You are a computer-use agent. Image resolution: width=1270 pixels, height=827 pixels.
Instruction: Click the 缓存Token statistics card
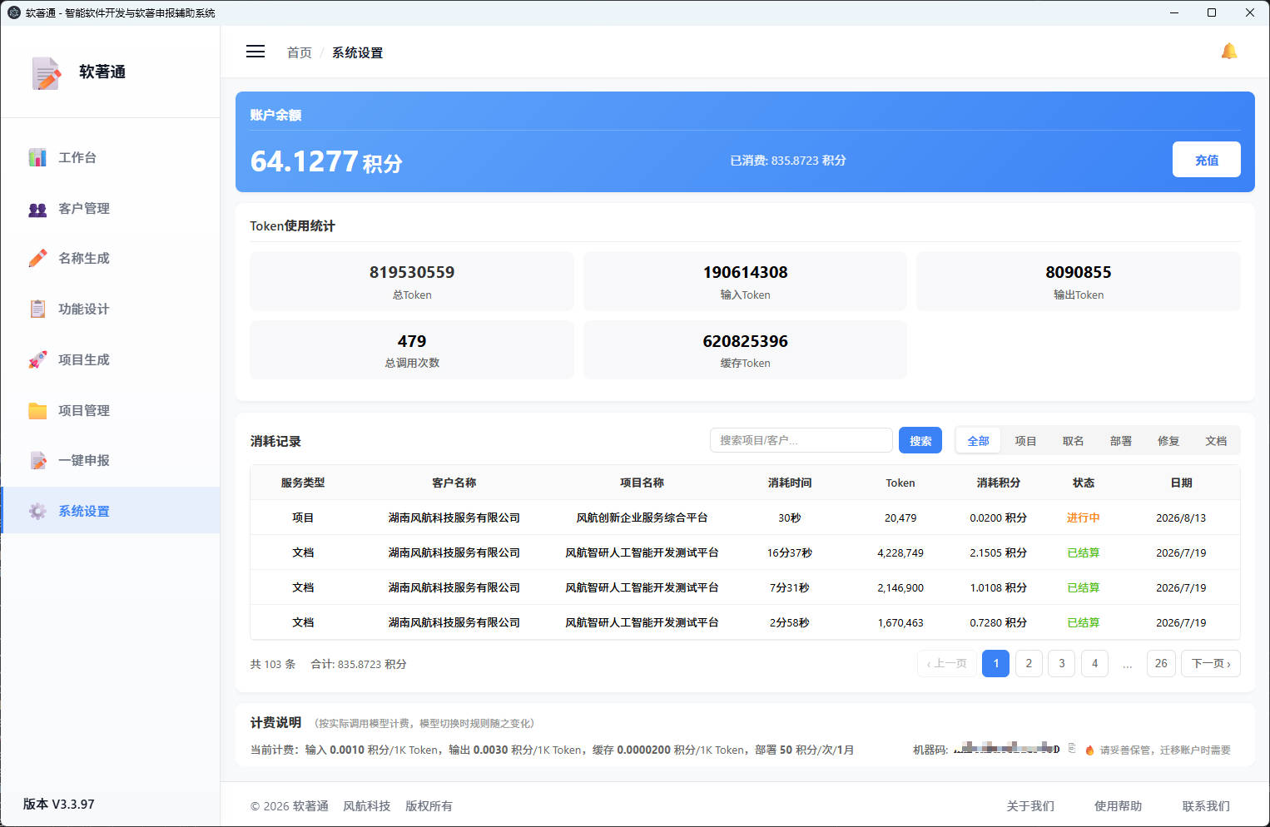(745, 349)
